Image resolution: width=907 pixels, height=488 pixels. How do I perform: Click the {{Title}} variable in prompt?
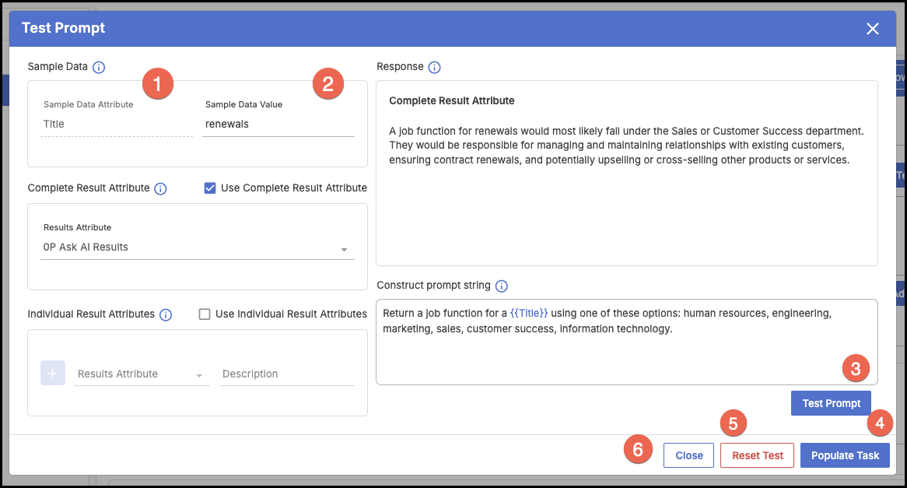pyautogui.click(x=529, y=313)
